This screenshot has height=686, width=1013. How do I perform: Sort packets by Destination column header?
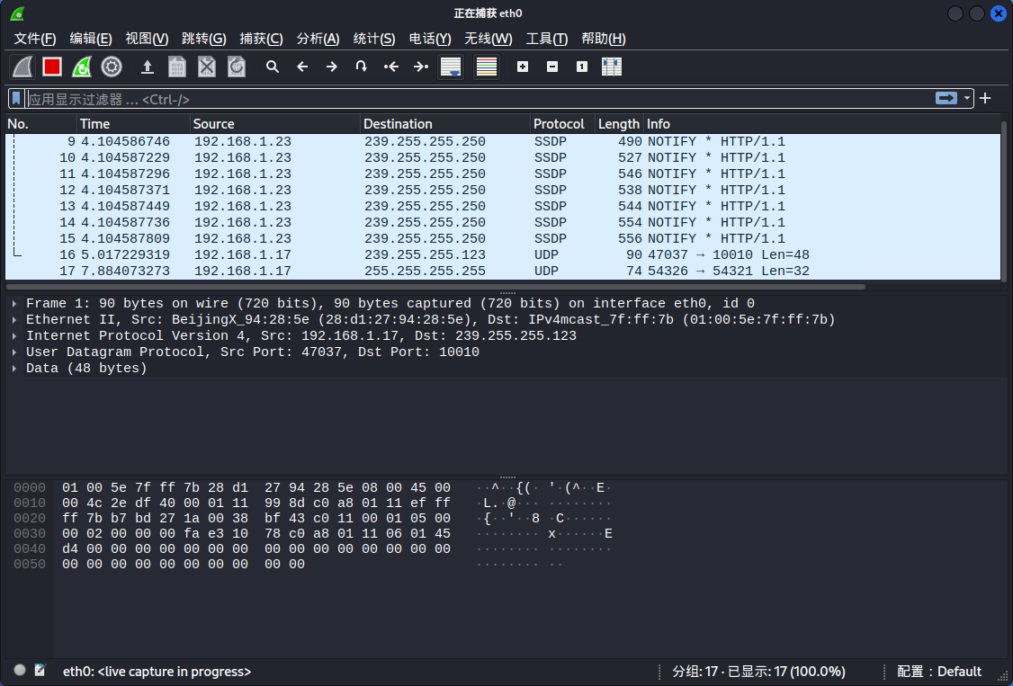pos(445,124)
